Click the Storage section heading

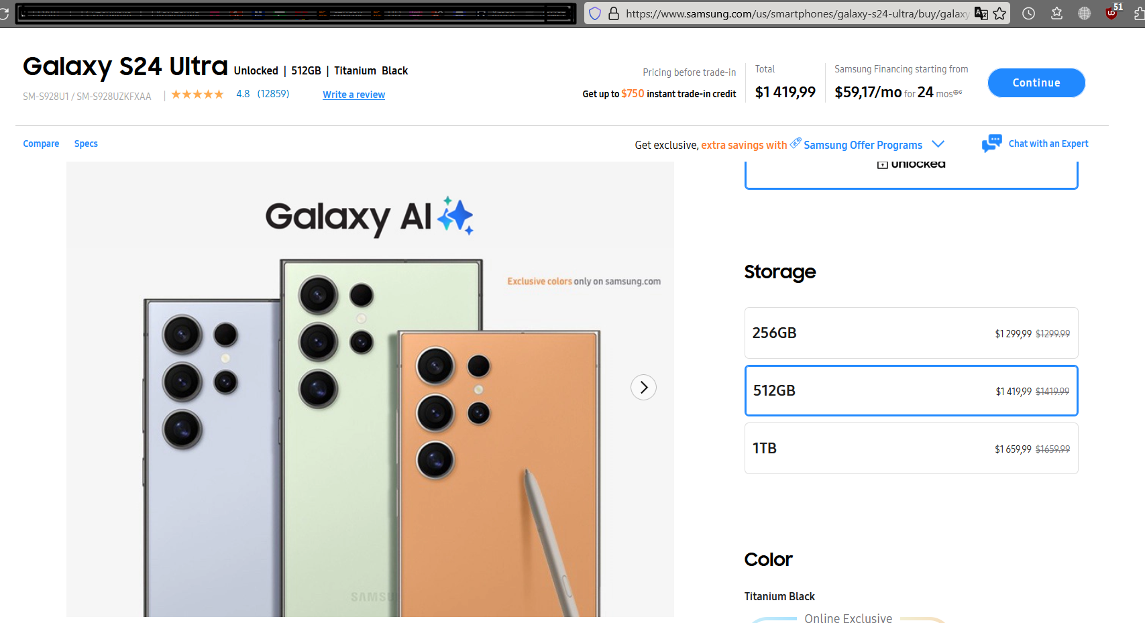780,272
